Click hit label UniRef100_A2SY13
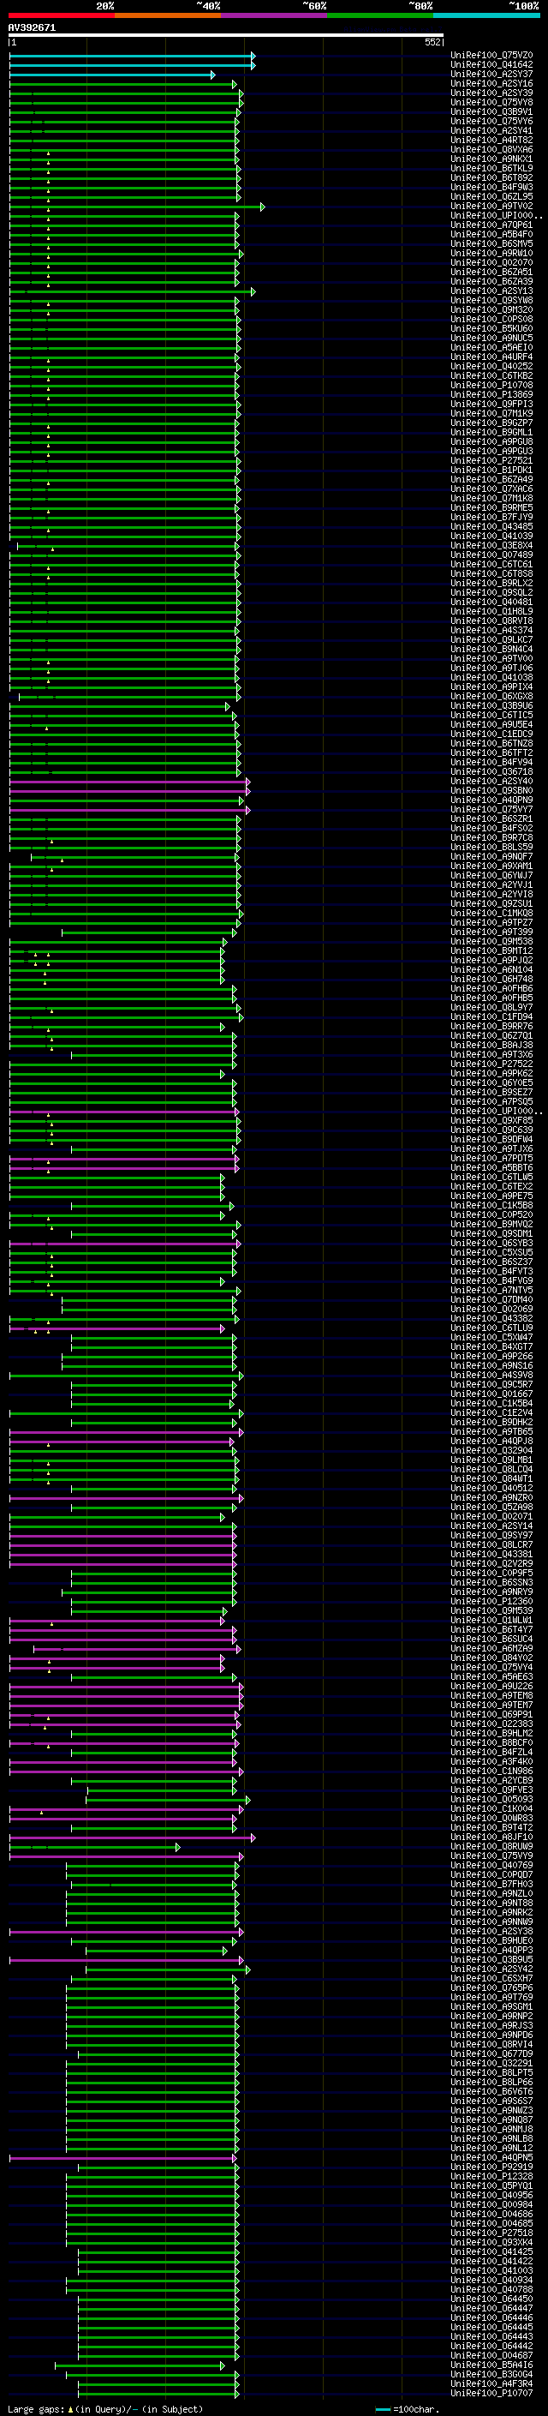The image size is (548, 2416). [x=491, y=291]
